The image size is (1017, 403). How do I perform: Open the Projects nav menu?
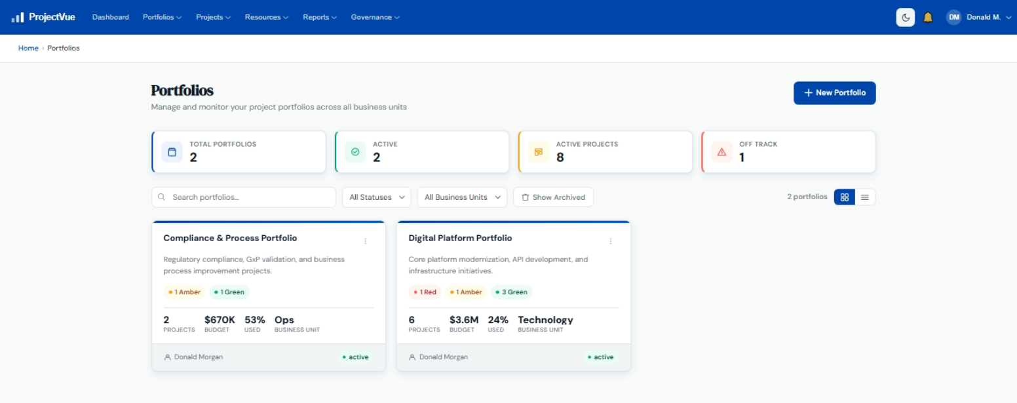click(x=214, y=17)
